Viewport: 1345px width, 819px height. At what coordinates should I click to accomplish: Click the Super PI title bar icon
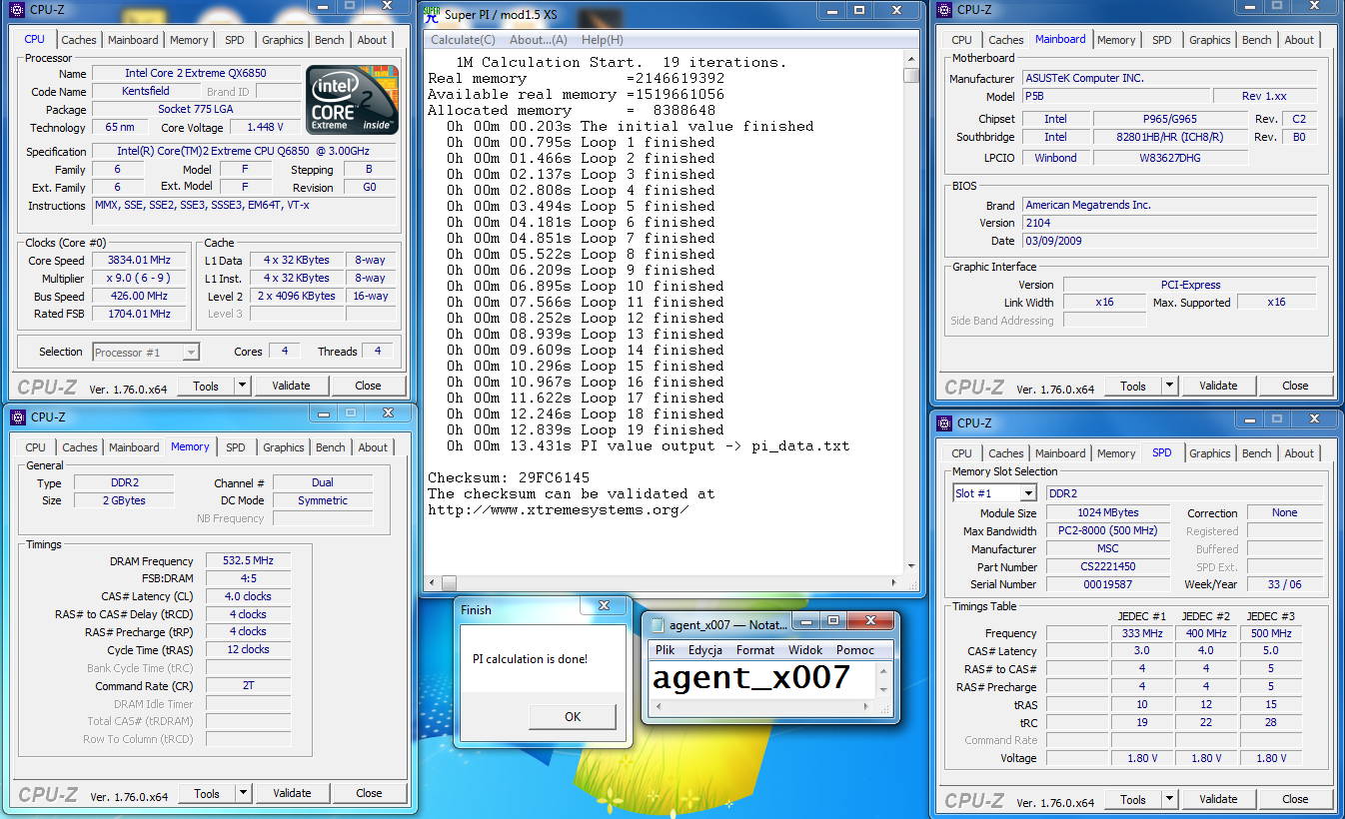coord(432,14)
